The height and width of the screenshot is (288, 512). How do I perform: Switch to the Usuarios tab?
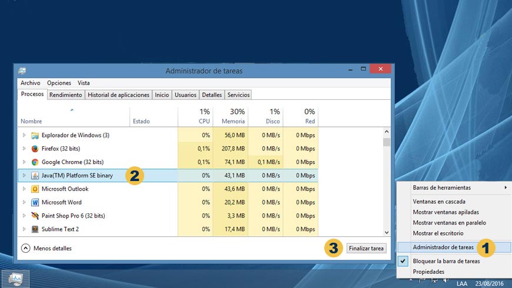pyautogui.click(x=185, y=95)
